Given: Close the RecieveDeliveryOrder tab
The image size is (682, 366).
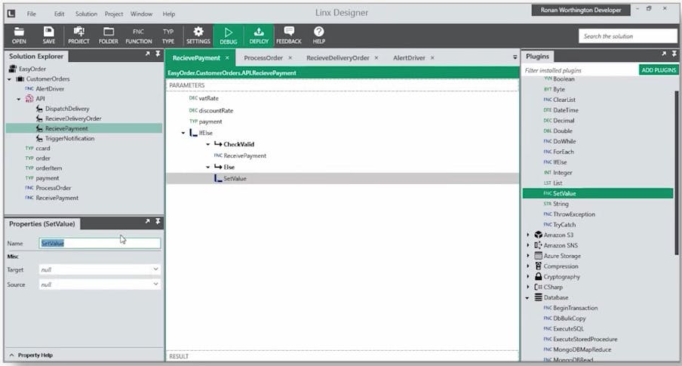Looking at the screenshot, I should (x=376, y=58).
